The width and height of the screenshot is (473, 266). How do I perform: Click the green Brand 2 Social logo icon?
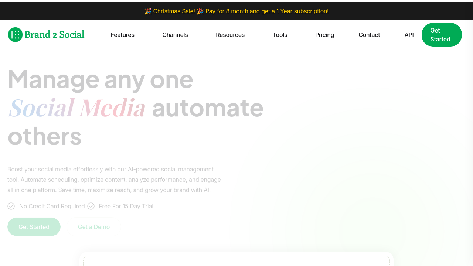[x=15, y=35]
